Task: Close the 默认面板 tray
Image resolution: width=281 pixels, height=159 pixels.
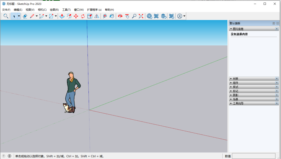Action: click(278, 23)
